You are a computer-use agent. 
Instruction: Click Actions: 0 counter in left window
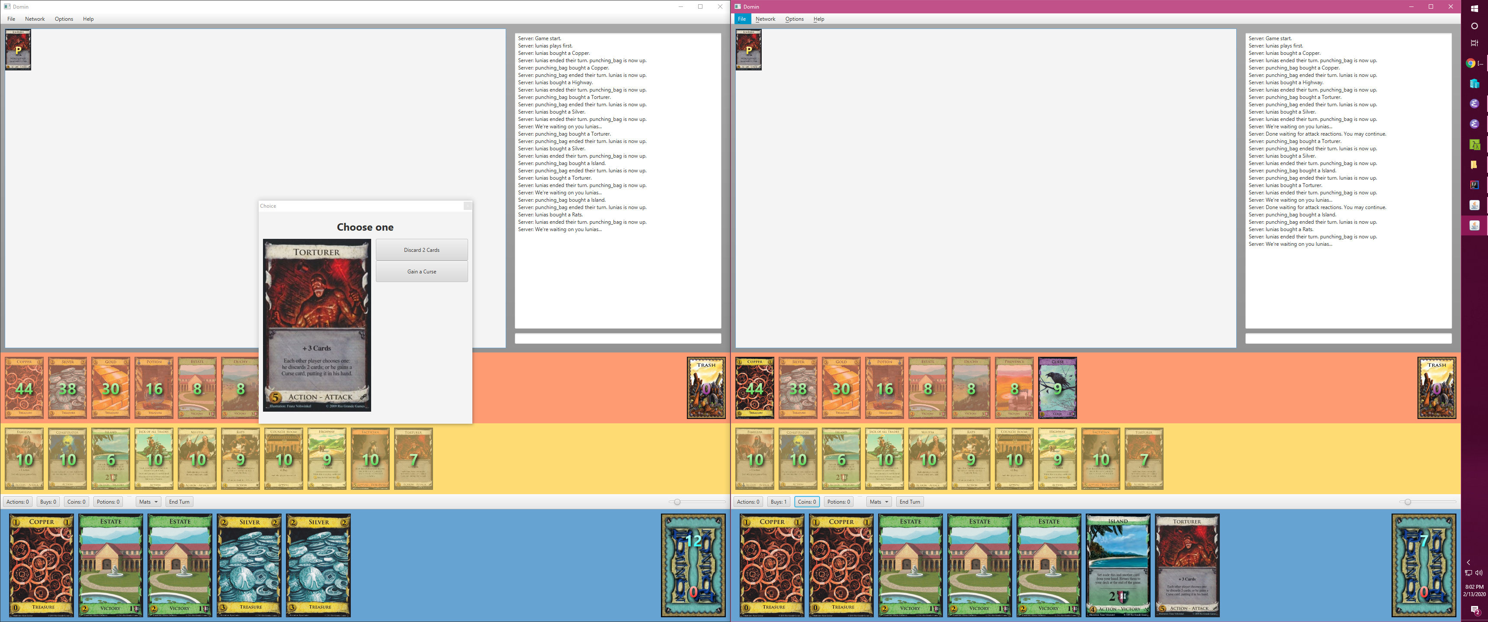click(x=17, y=501)
